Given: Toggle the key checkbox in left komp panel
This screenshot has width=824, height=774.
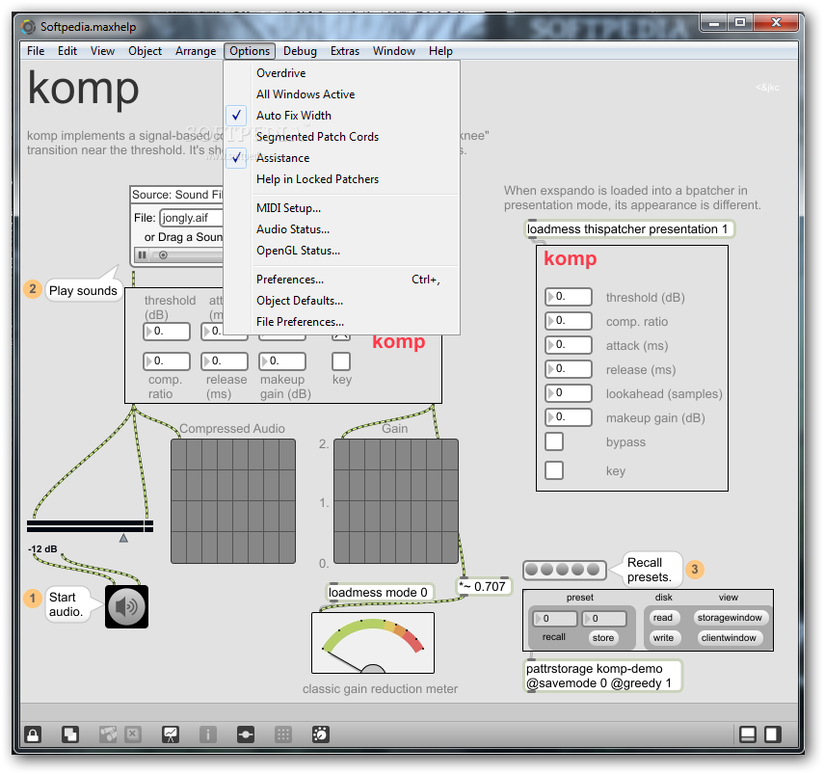Looking at the screenshot, I should [341, 361].
